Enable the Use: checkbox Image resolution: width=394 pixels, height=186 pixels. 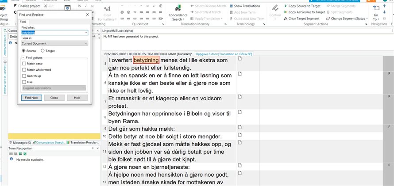24,82
